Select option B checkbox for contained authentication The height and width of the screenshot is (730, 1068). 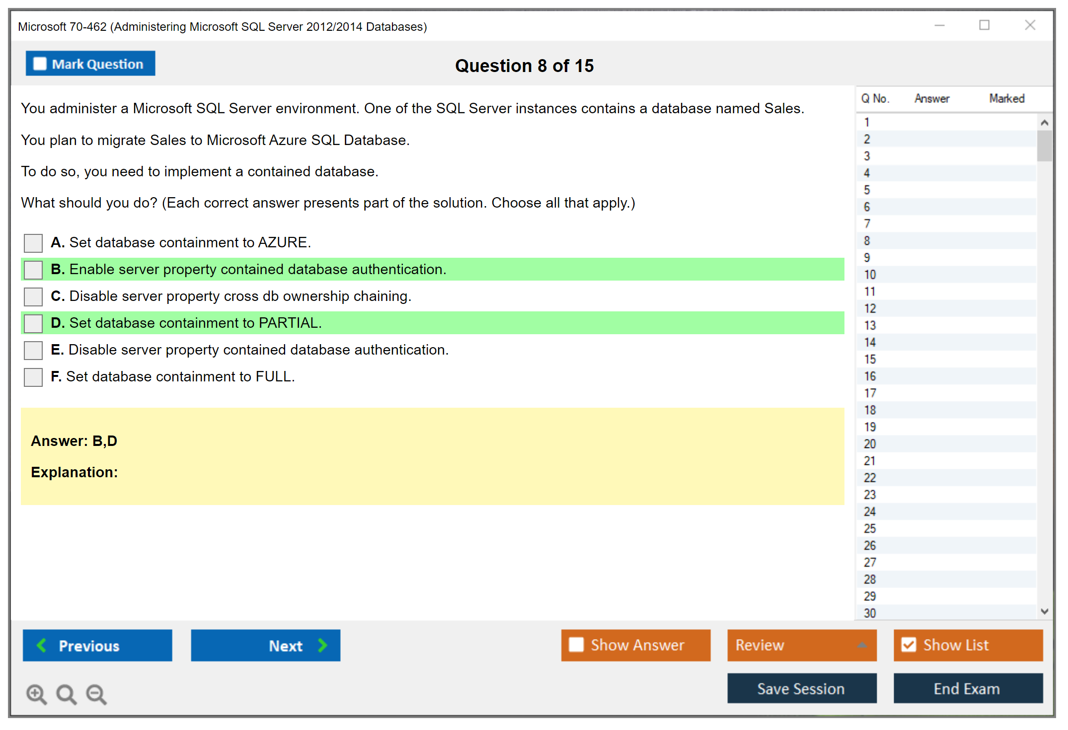pos(33,270)
